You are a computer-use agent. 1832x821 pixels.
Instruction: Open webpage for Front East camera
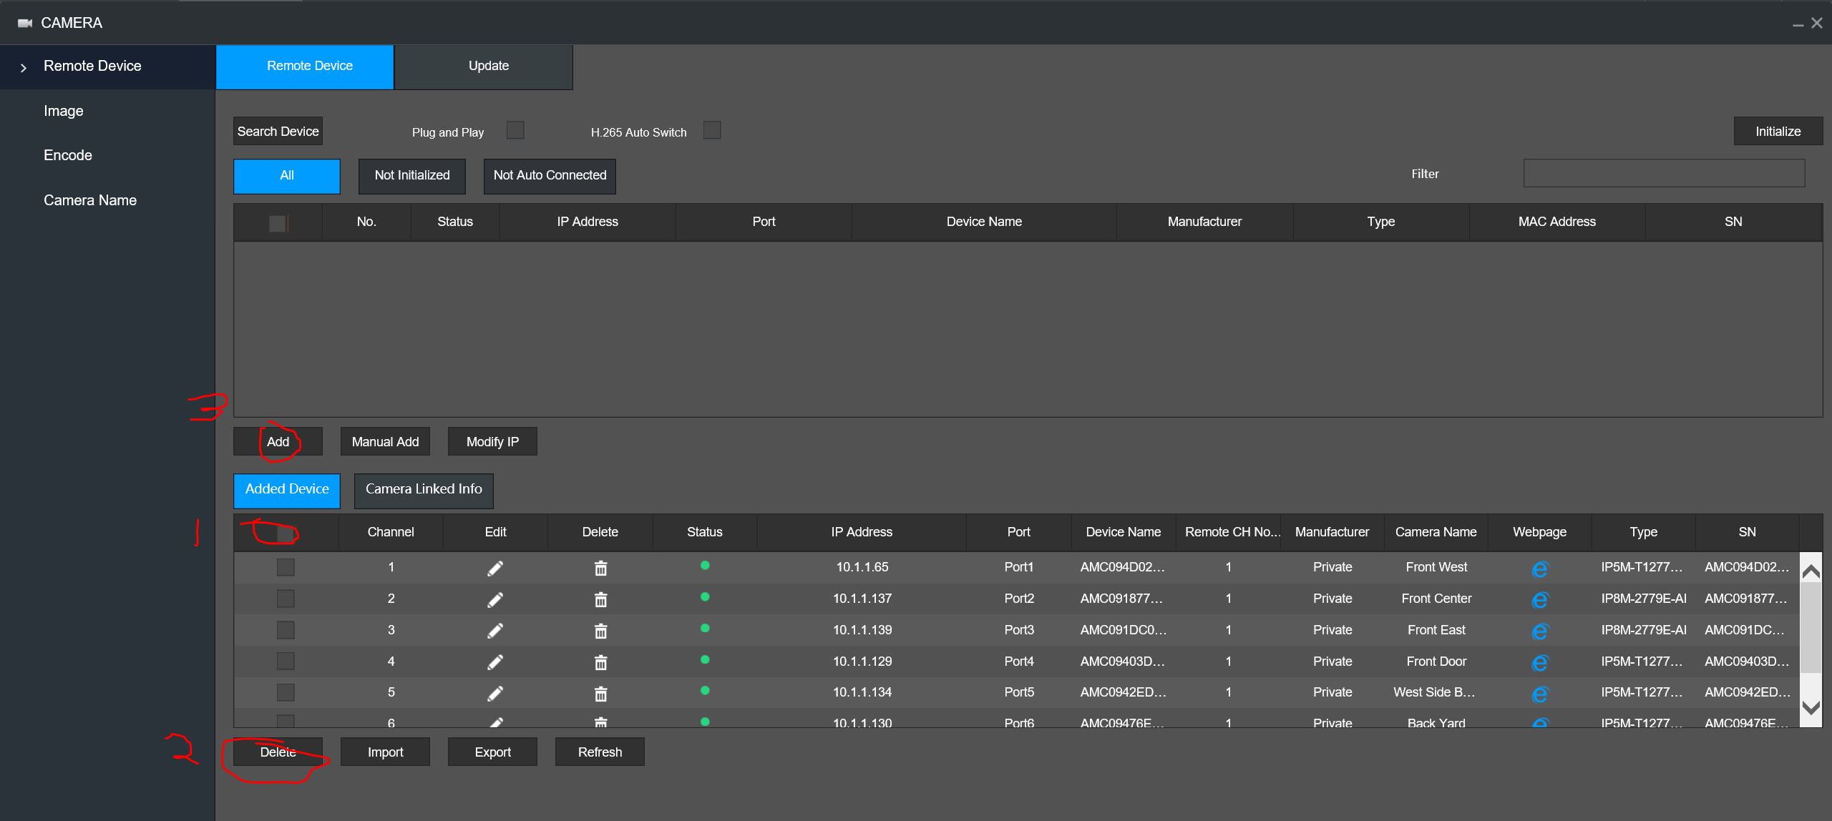[1539, 631]
